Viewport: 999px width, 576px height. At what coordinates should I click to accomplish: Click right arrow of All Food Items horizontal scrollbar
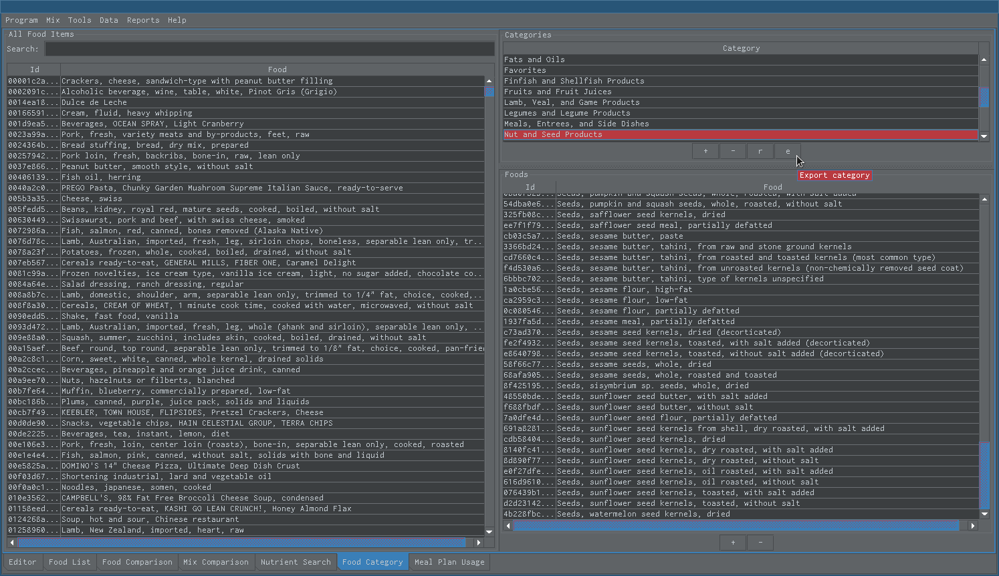tap(478, 543)
